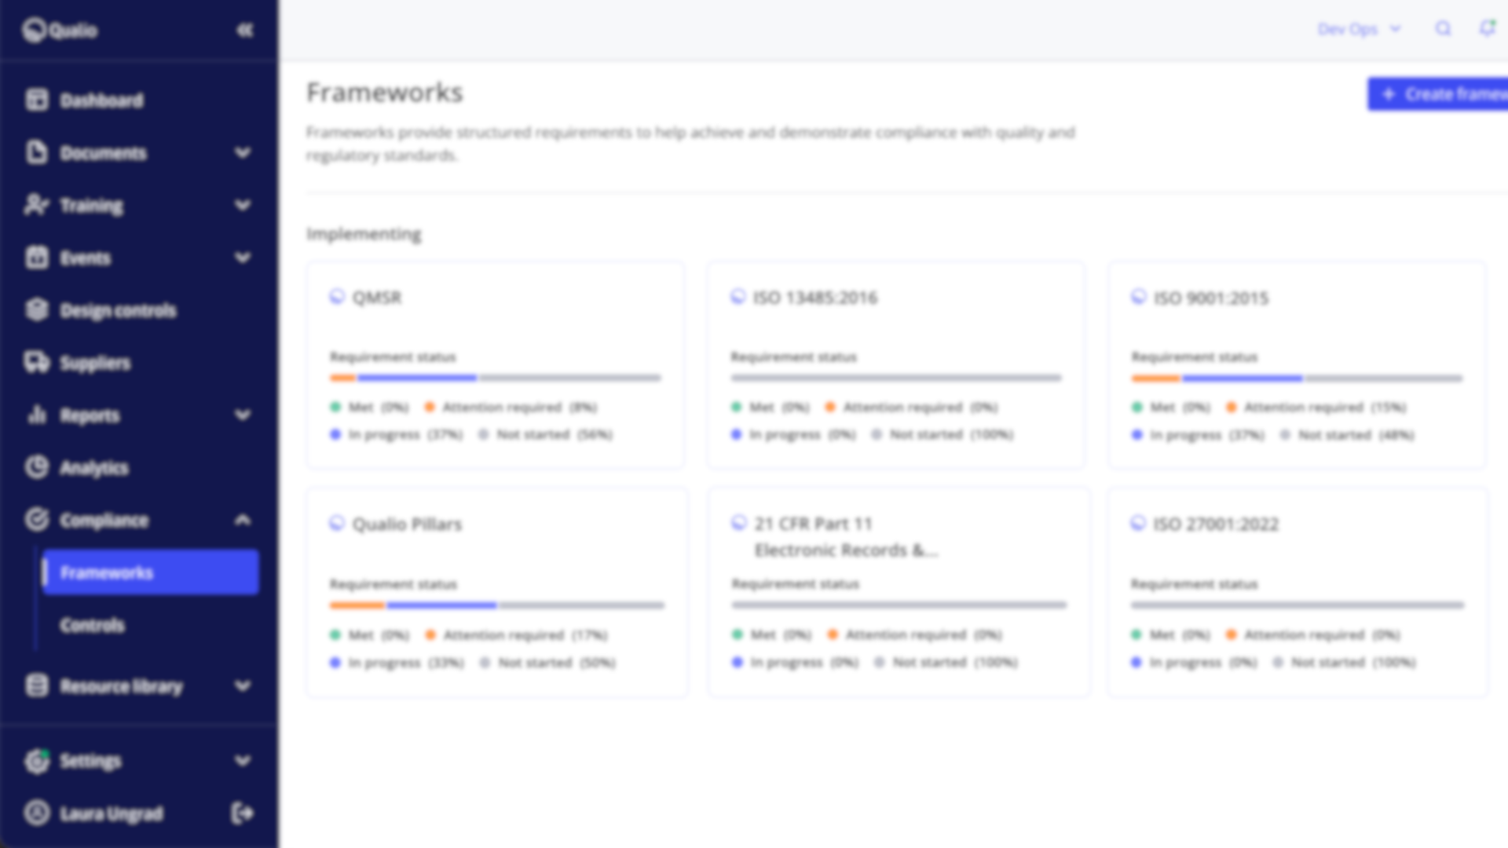Image resolution: width=1508 pixels, height=848 pixels.
Task: Click the QMSR requirement status progress bar
Action: (495, 378)
